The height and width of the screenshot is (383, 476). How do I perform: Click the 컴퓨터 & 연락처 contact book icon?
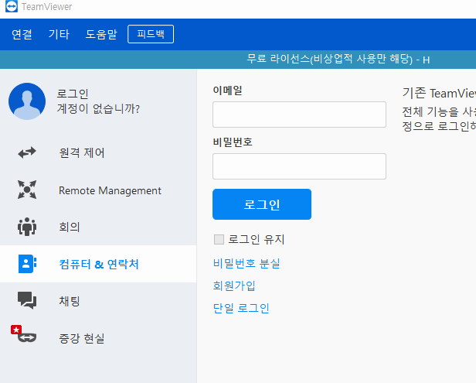point(27,264)
